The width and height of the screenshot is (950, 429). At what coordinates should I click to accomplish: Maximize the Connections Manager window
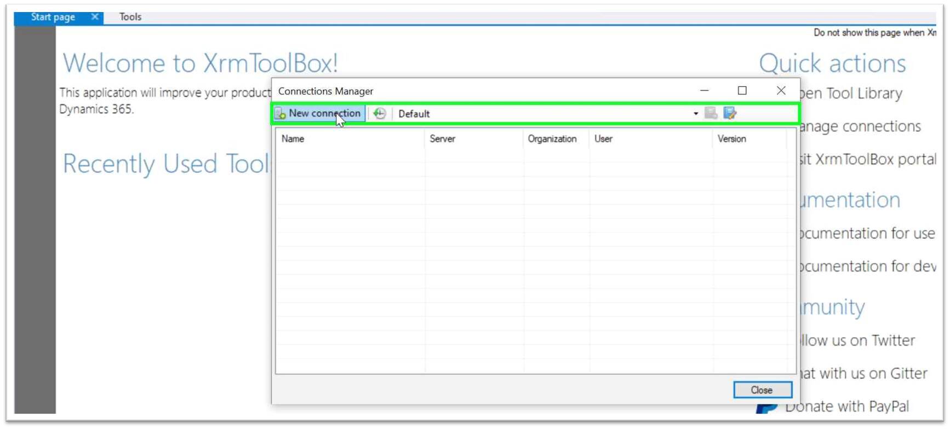[742, 91]
